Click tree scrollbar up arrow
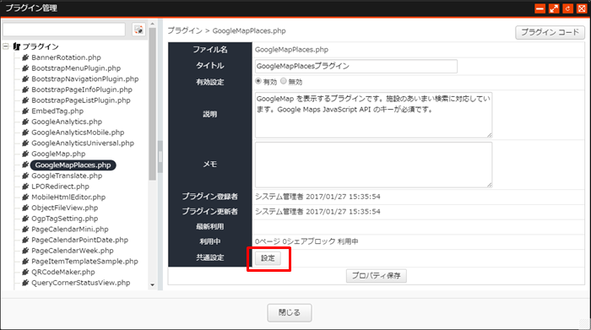591x330 pixels. pyautogui.click(x=152, y=24)
